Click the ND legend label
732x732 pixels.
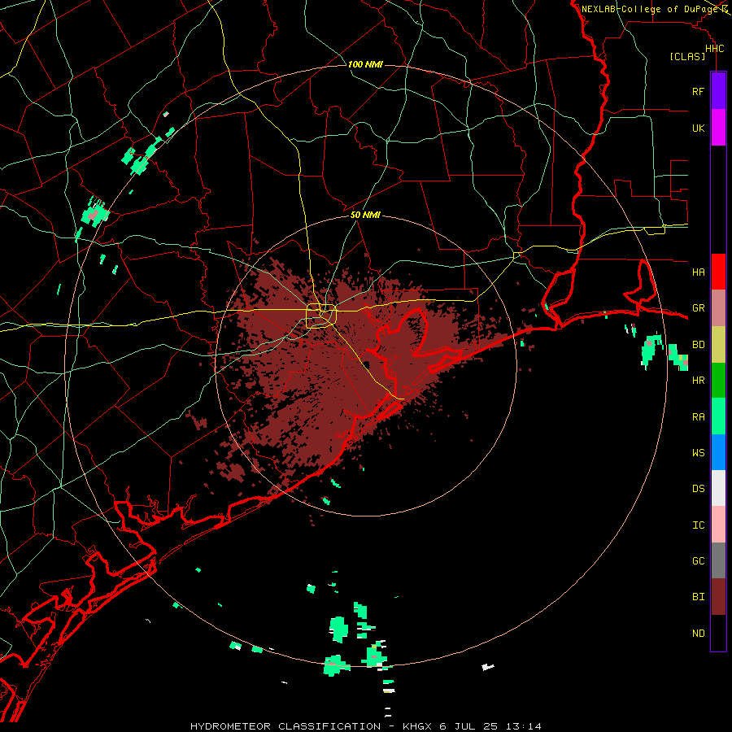pos(698,634)
